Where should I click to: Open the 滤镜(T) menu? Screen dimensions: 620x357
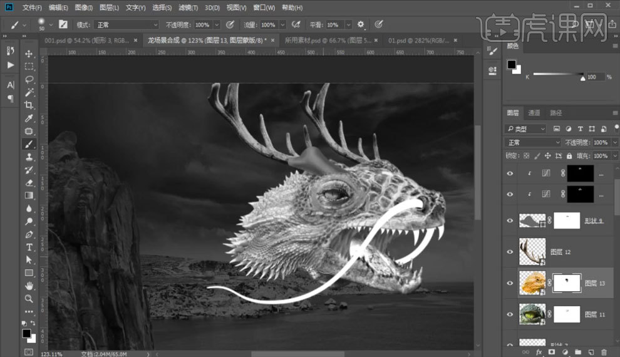(x=188, y=8)
